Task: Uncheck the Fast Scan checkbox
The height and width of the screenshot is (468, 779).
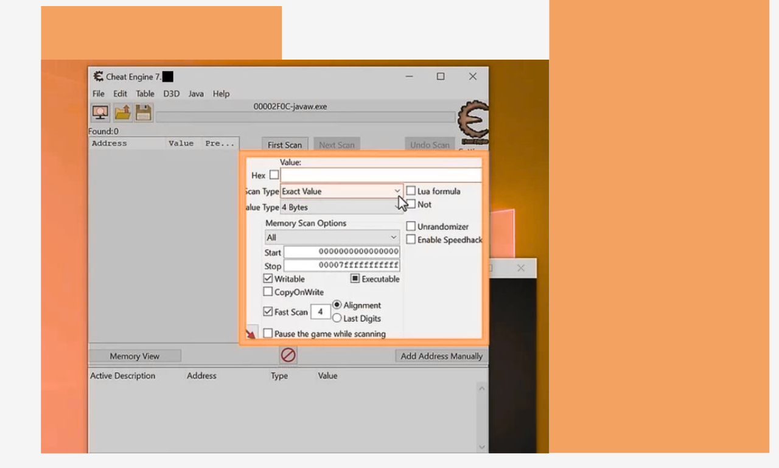Action: (x=268, y=311)
